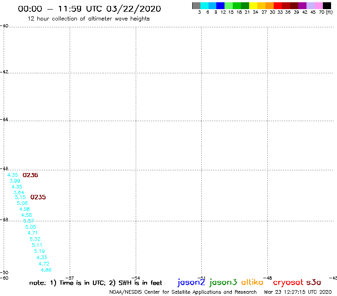Click the purple swatch in the legend
The height and width of the screenshot is (296, 337).
[302, 5]
